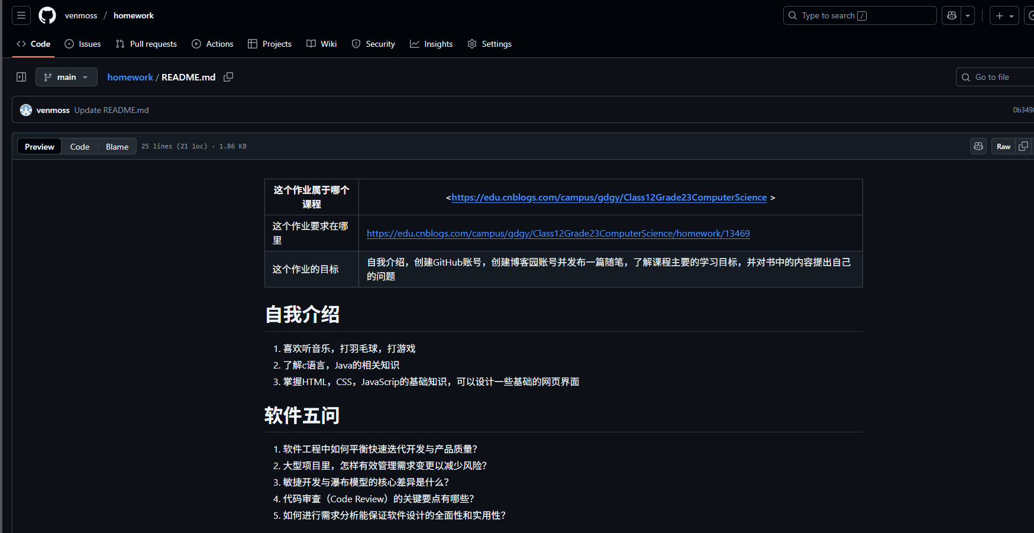This screenshot has height=533, width=1034.
Task: Click list item '喜欢听音乐，打羽毛球，打游戏'
Action: [x=350, y=348]
